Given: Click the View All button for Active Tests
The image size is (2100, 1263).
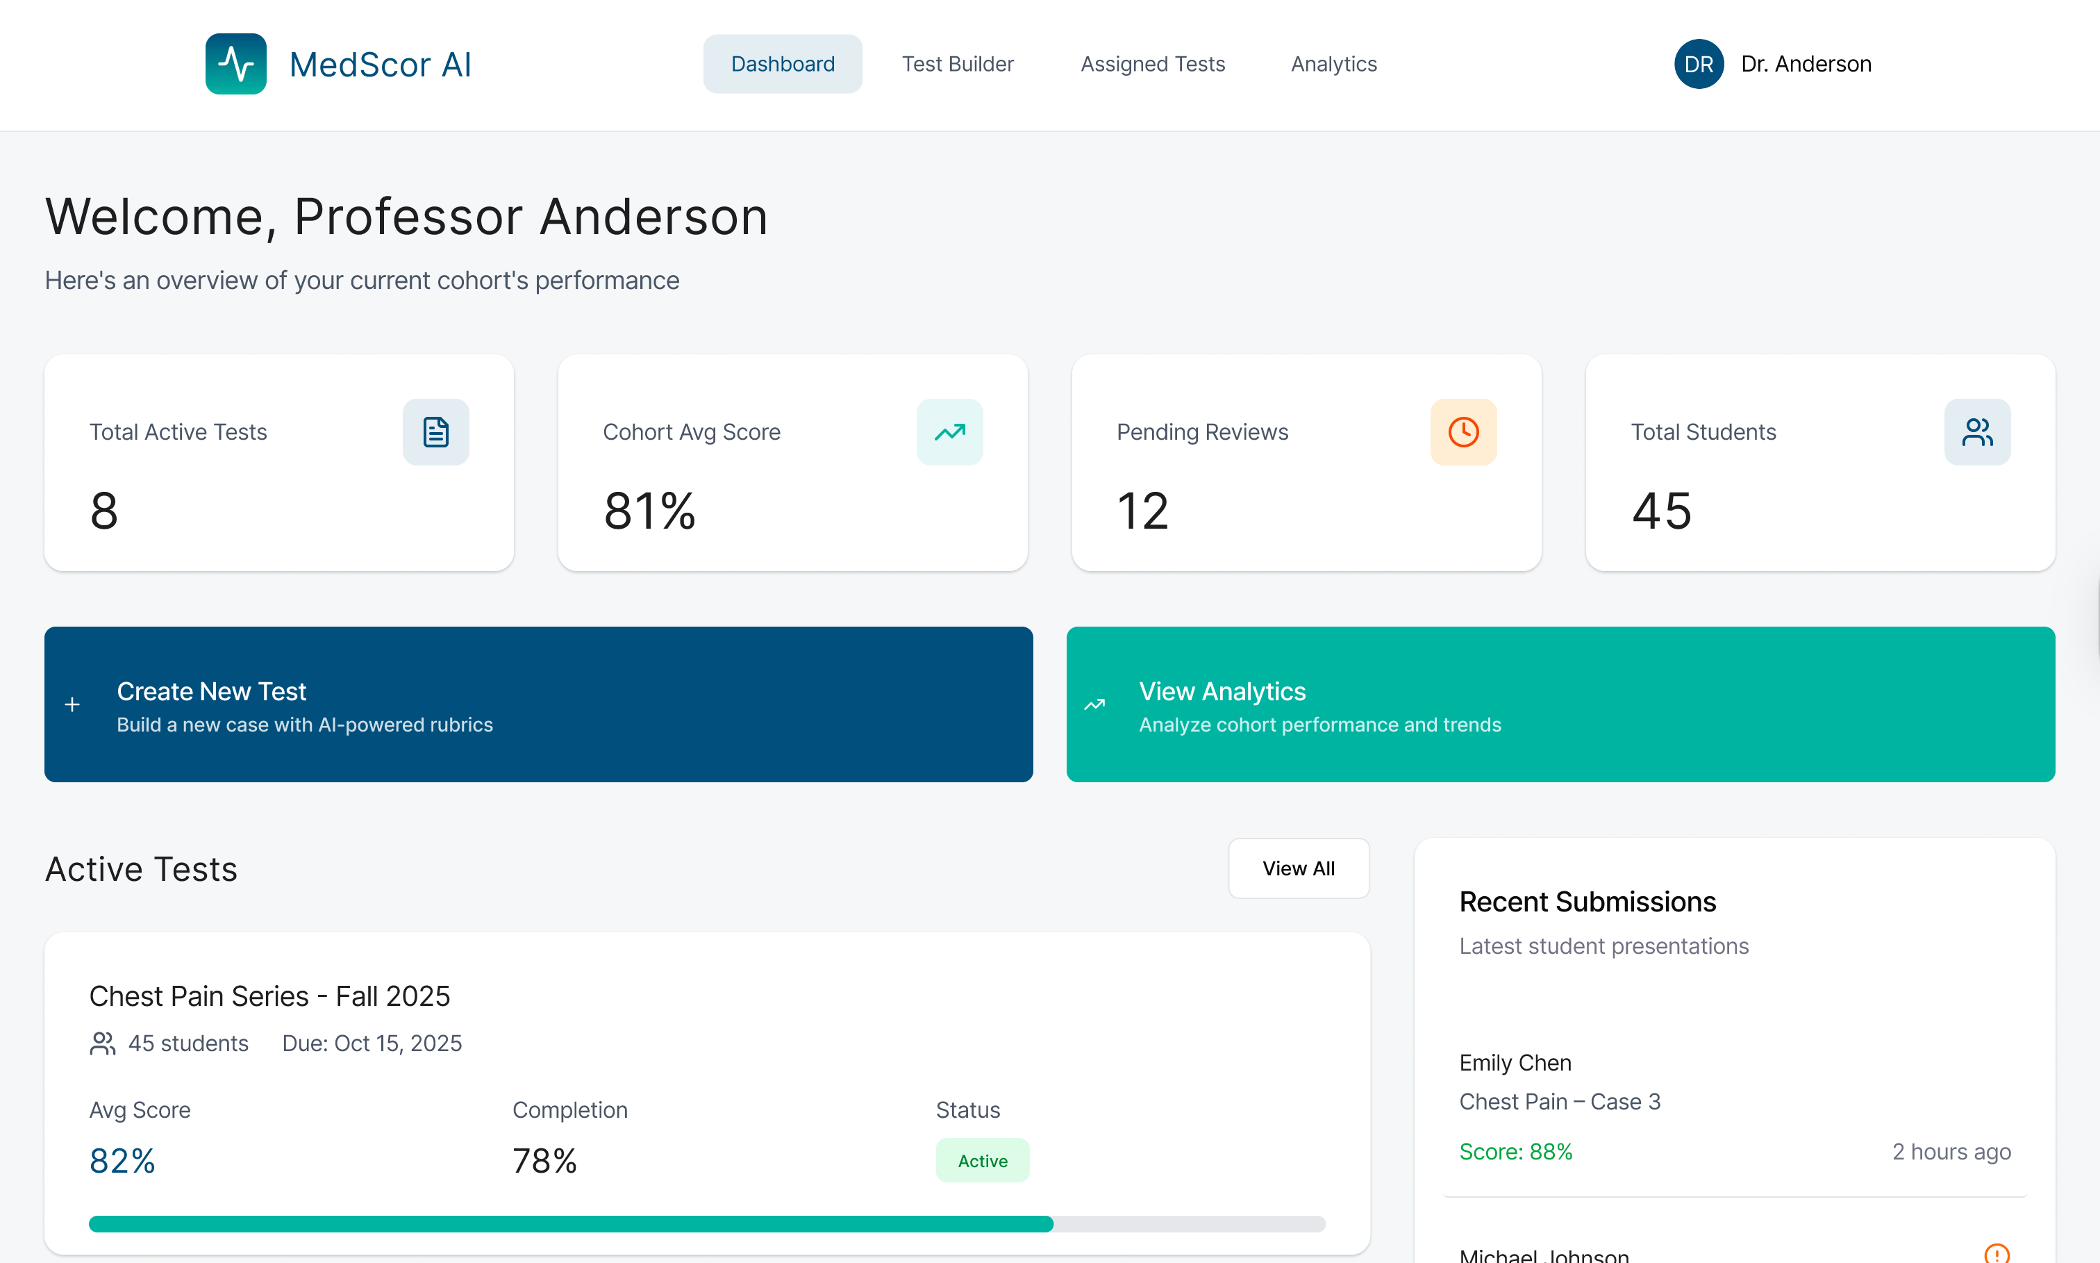Looking at the screenshot, I should click(x=1299, y=868).
